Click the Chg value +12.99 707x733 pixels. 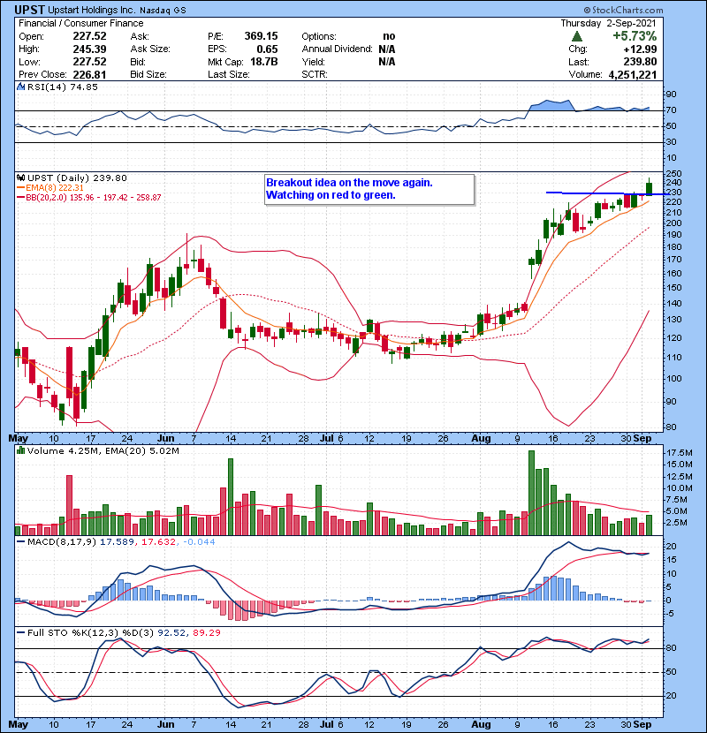pyautogui.click(x=640, y=49)
